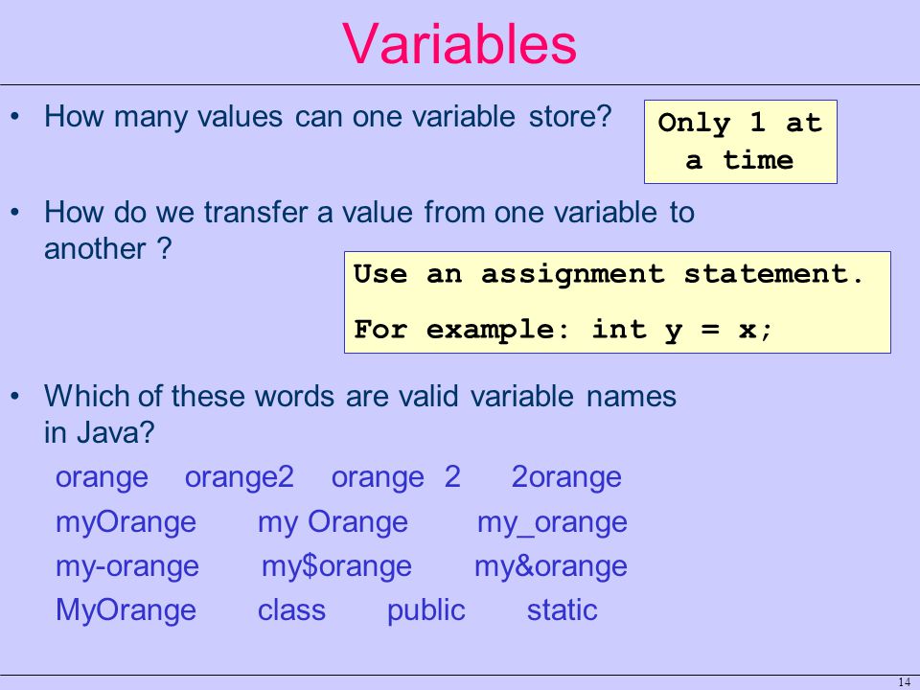This screenshot has width=920, height=690.
Task: Select the word 'orange2'
Action: pyautogui.click(x=239, y=477)
